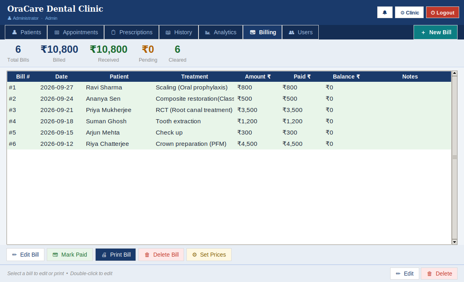View the History tab

pyautogui.click(x=179, y=32)
